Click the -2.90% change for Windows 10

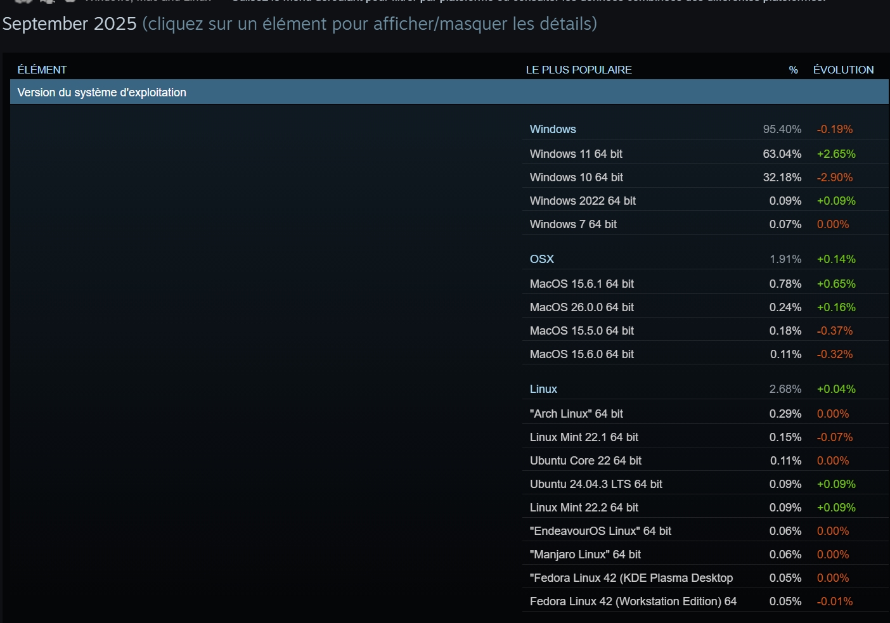tap(835, 177)
